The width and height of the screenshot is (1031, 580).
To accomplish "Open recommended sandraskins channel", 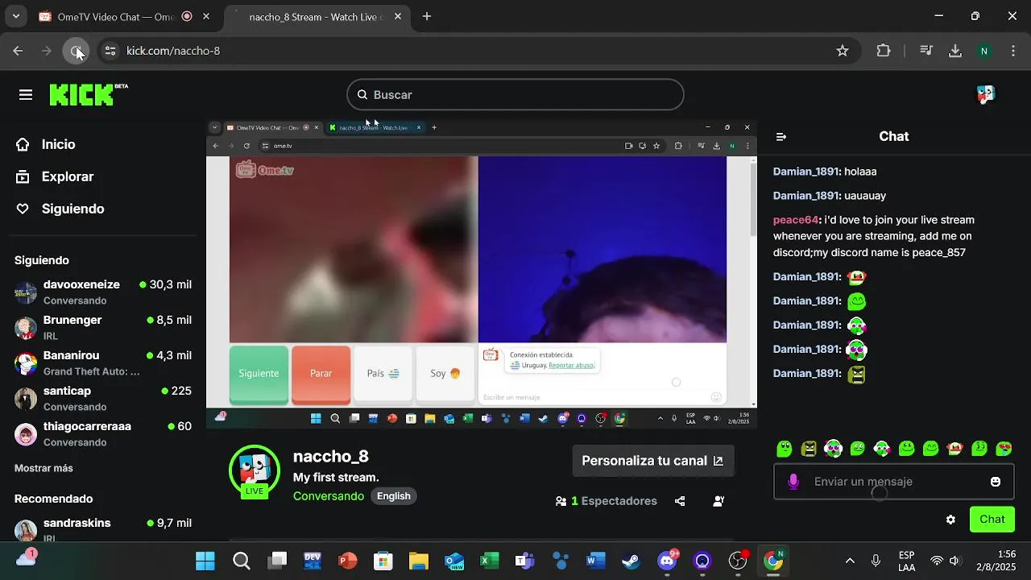I will point(103,528).
